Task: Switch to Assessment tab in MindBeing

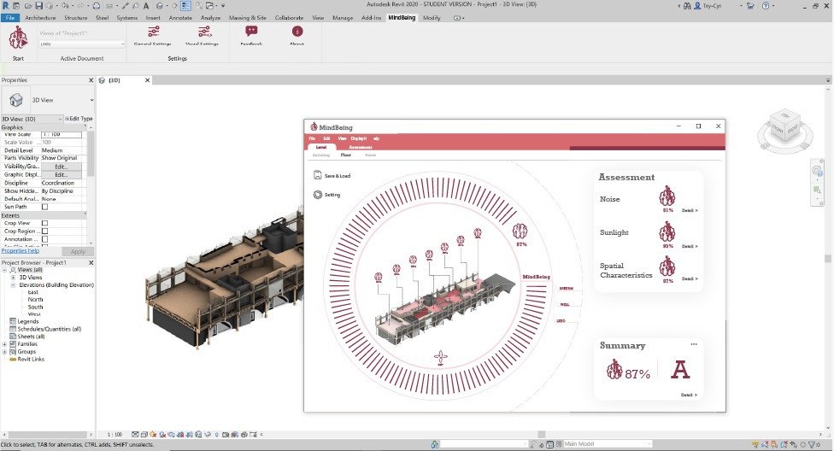Action: [361, 147]
